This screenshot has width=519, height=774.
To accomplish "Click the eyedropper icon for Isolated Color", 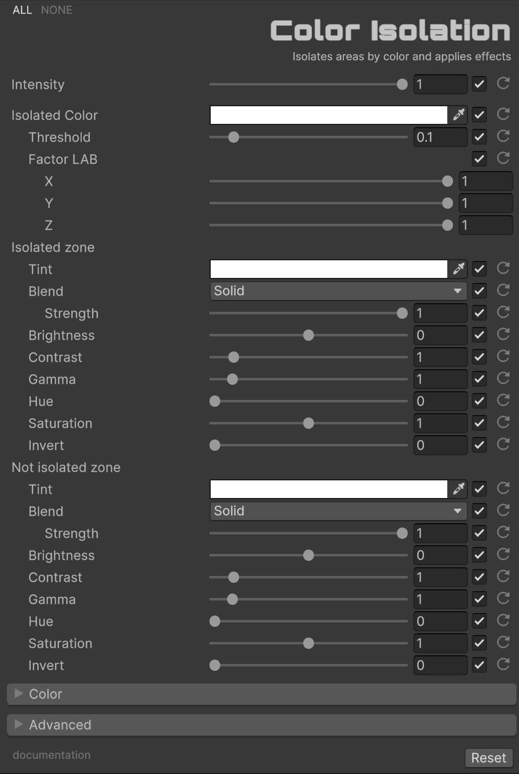I will (x=459, y=115).
